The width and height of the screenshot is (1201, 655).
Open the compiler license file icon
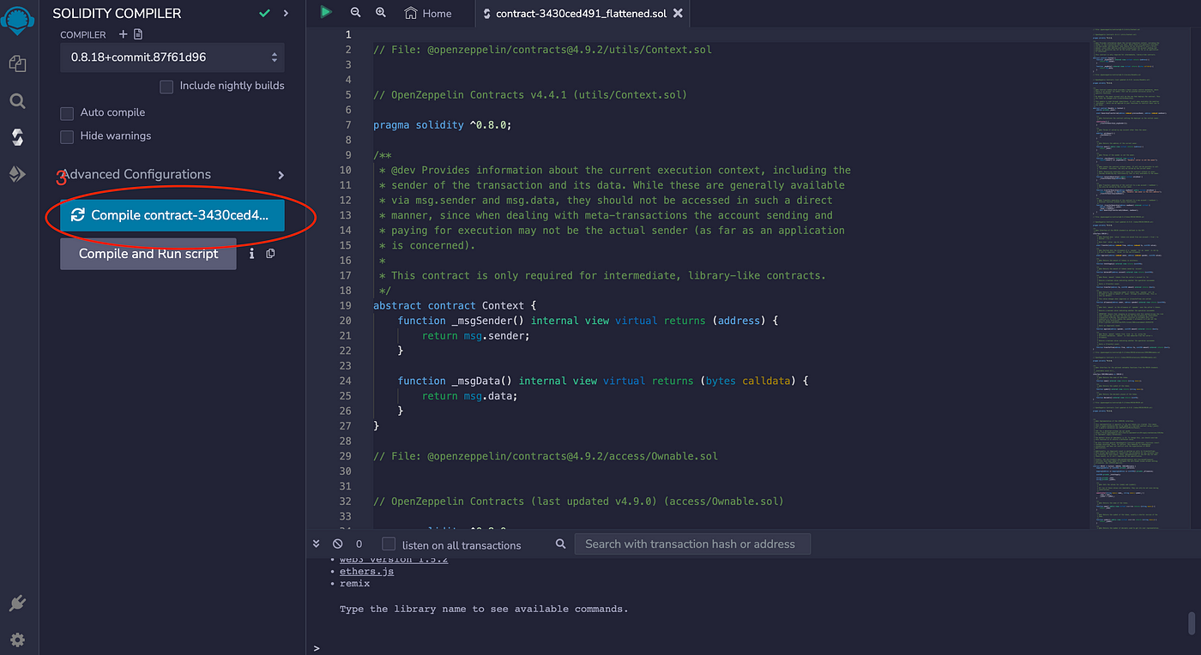coord(138,34)
